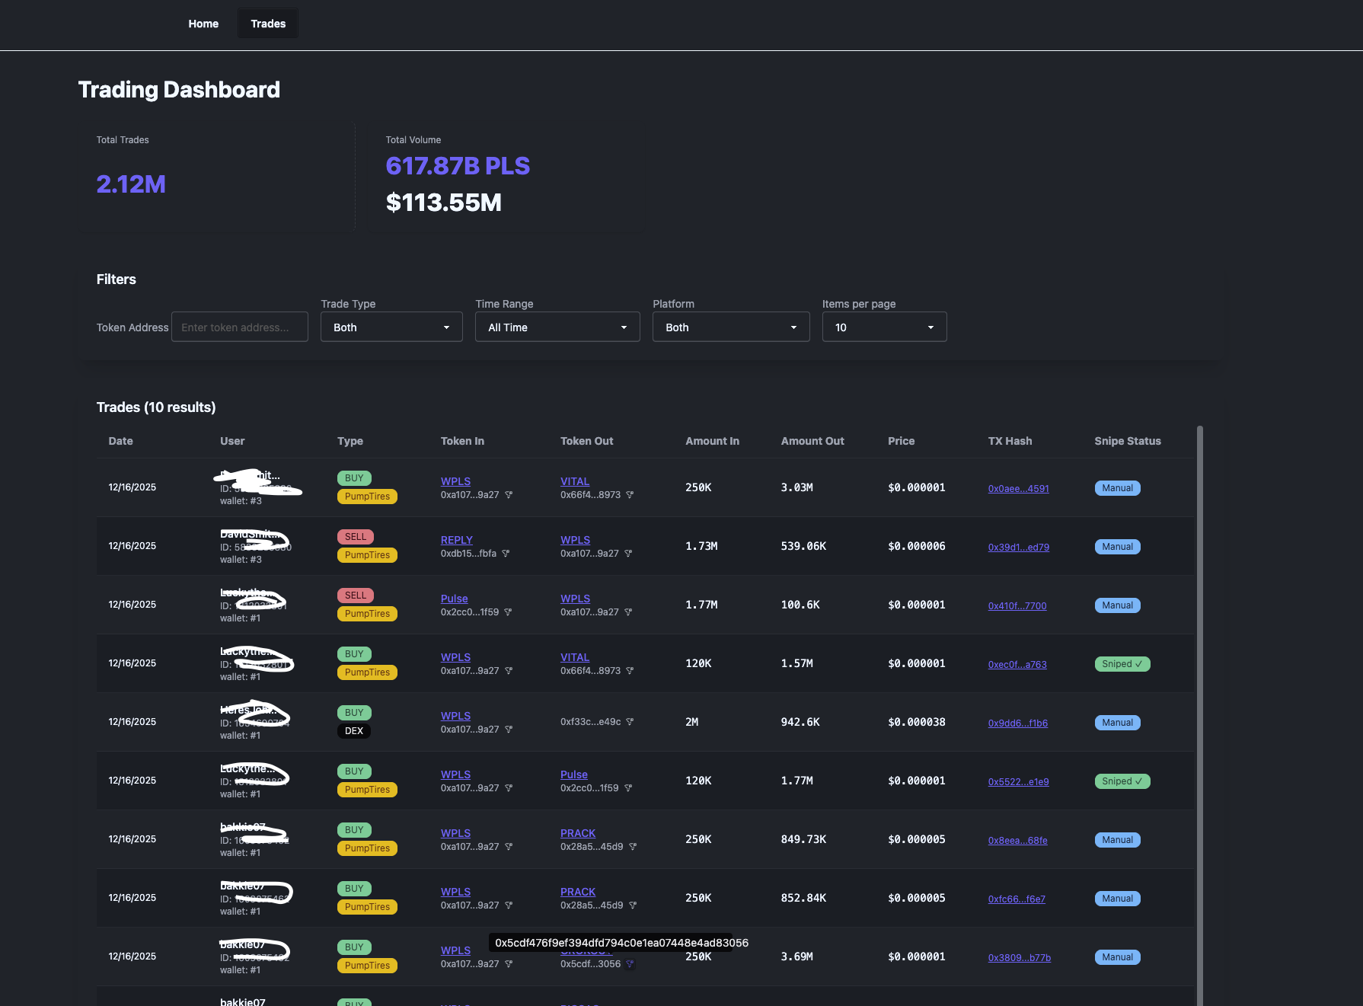Open PRACK token link in 0x8eea...68fe row
1363x1006 pixels.
tap(578, 833)
